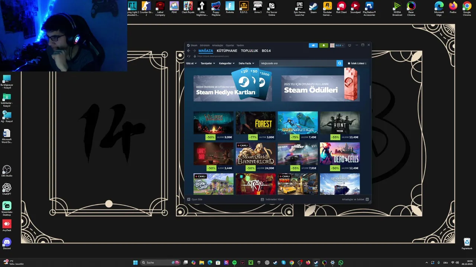476x267 pixels.
Task: Open the Subnautica game thumbnail
Action: (297, 123)
